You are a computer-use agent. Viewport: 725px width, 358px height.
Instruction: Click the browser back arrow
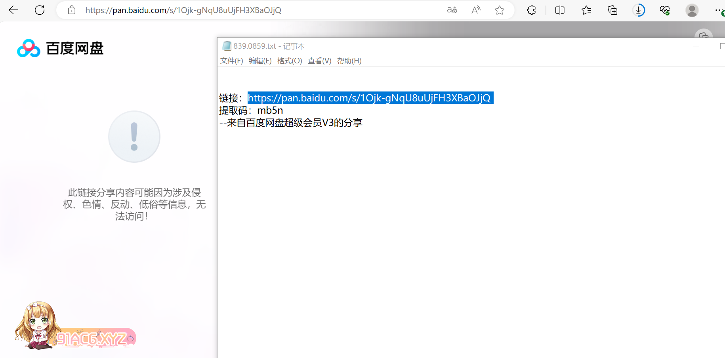point(13,10)
